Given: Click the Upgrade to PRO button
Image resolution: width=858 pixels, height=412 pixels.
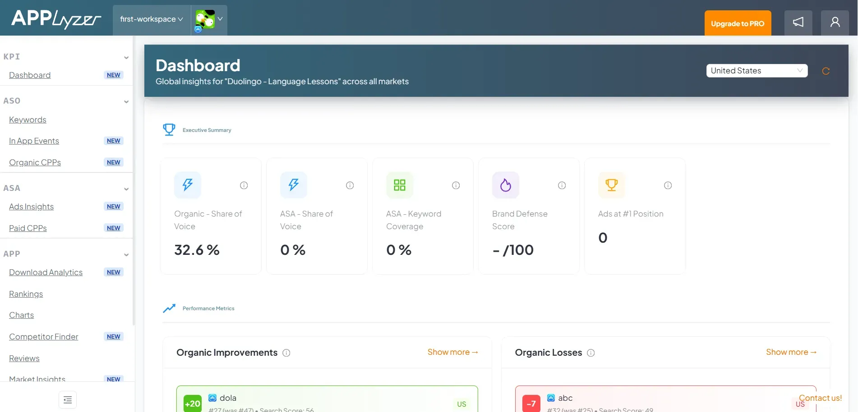Looking at the screenshot, I should point(737,23).
